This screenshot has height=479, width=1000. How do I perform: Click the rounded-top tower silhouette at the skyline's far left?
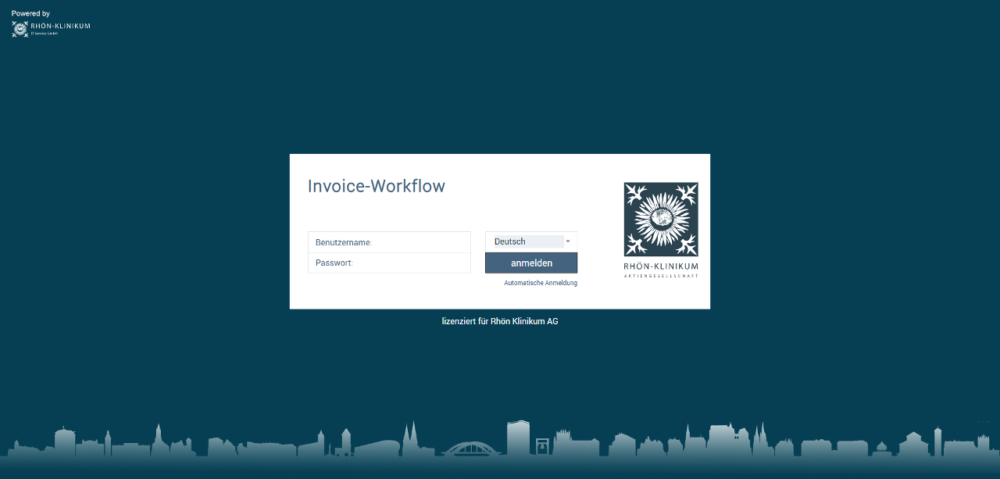pos(64,441)
